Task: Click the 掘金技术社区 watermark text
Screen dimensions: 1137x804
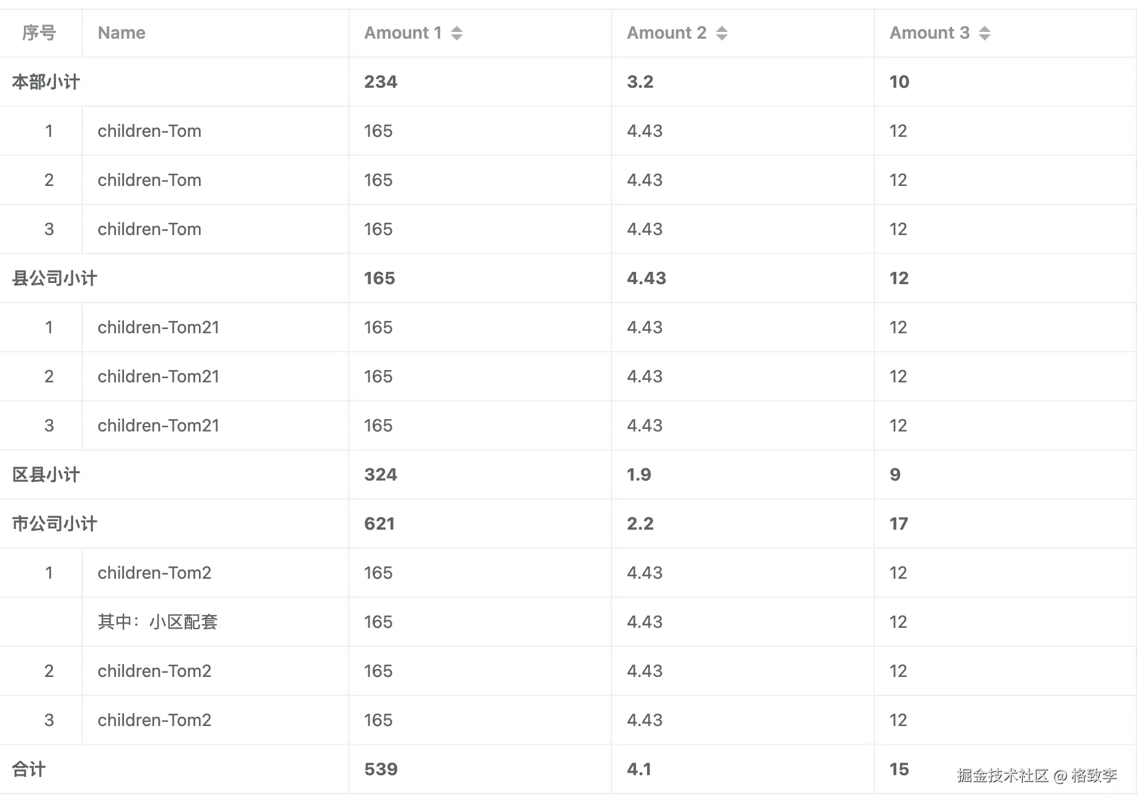Action: [1002, 776]
